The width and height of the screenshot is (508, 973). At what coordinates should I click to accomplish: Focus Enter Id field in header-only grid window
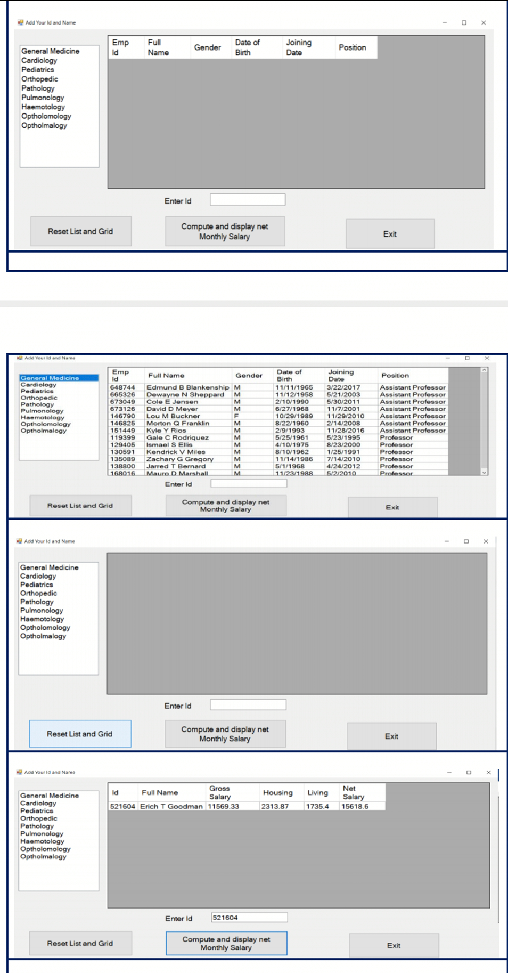[x=248, y=200]
